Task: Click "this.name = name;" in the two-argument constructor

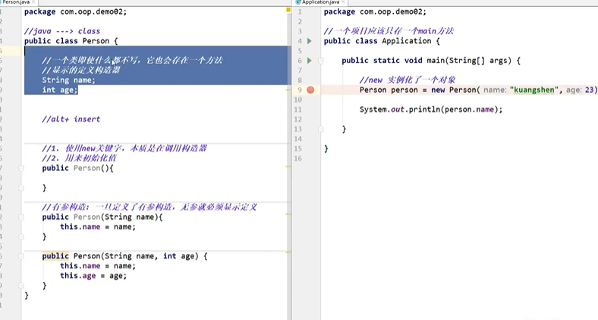Action: coord(98,266)
